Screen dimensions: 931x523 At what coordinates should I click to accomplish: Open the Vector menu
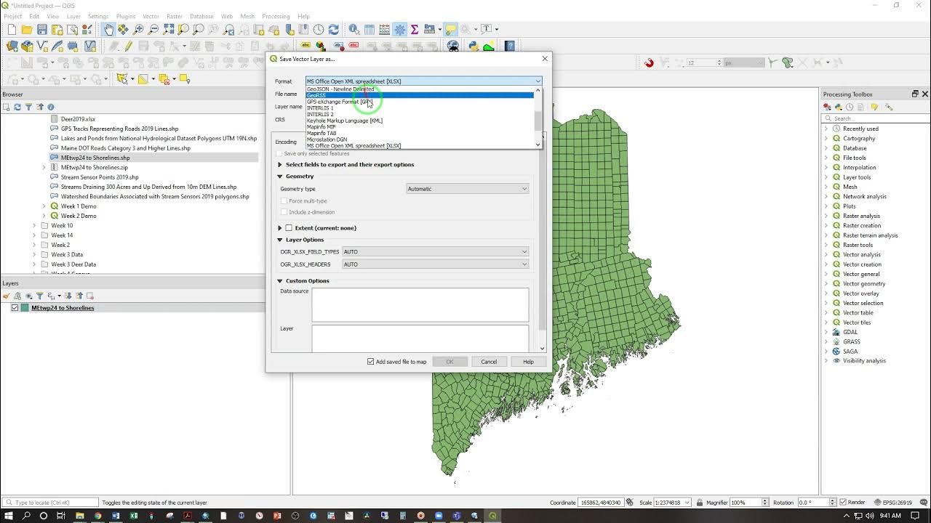coord(151,16)
